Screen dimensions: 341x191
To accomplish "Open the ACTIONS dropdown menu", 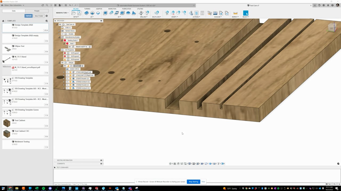I will point(196,17).
